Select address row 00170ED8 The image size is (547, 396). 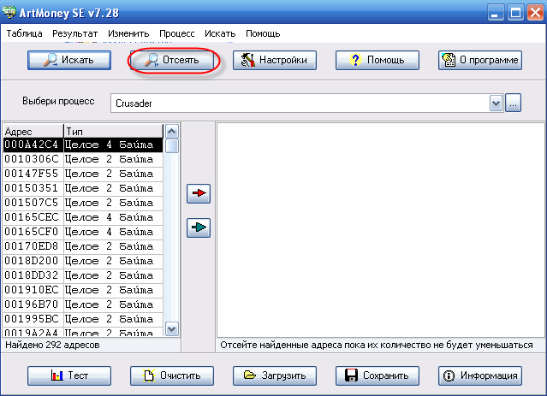[x=83, y=246]
